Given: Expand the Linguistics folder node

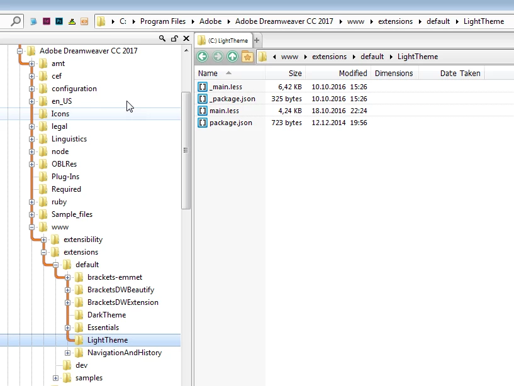Looking at the screenshot, I should click(x=31, y=139).
